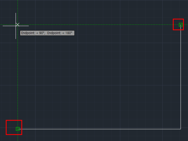Select the white horizontal line segment
Image resolution: width=188 pixels, height=141 pixels.
click(99, 129)
